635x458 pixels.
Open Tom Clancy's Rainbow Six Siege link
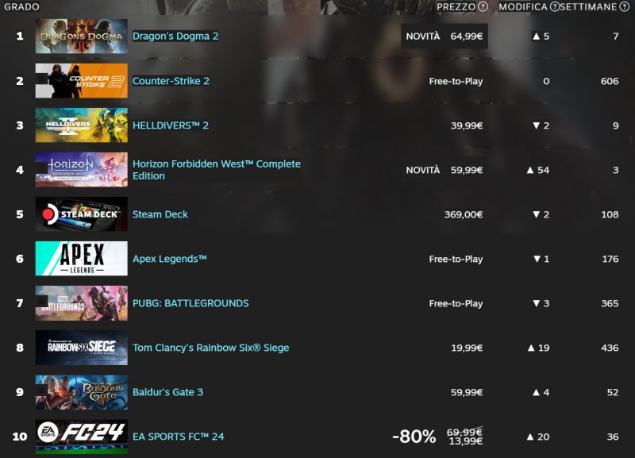[210, 348]
